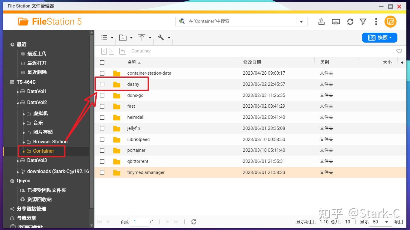Image resolution: width=410 pixels, height=230 pixels.
Task: Open the wrench tools icon
Action: [161, 37]
